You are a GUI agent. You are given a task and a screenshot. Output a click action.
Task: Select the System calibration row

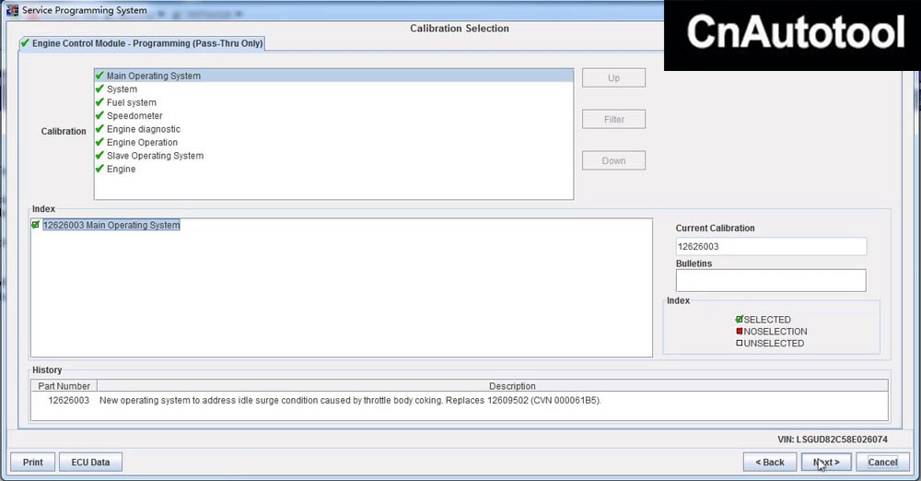(333, 89)
